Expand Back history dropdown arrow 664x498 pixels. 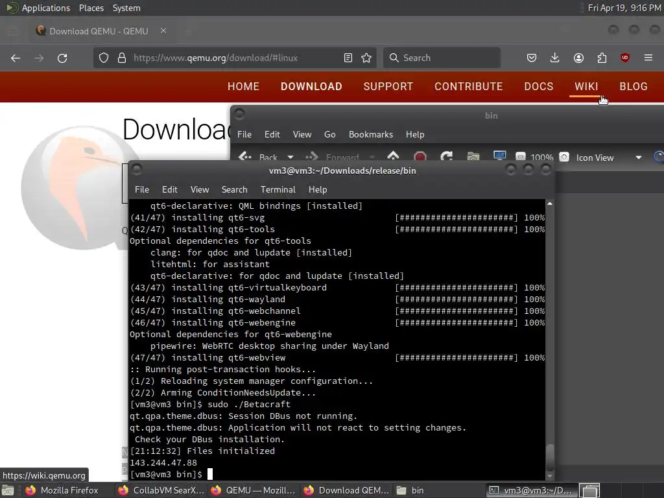click(x=290, y=157)
